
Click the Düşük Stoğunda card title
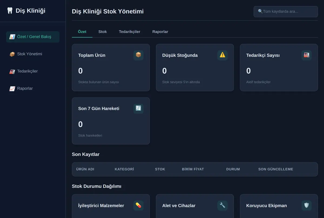point(180,55)
